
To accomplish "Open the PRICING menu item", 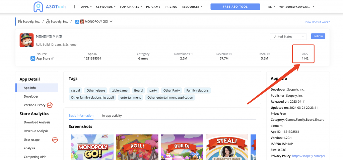I will tap(171, 7).
